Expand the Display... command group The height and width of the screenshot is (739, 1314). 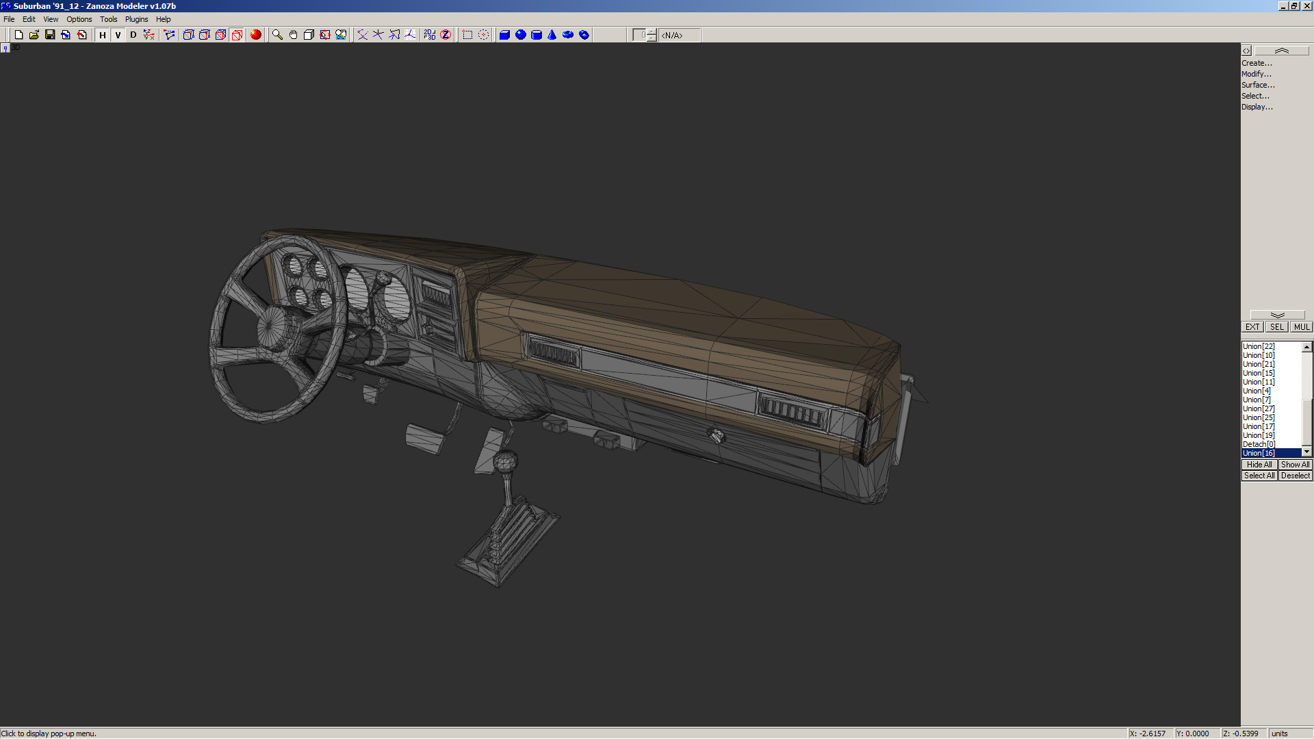(1257, 107)
